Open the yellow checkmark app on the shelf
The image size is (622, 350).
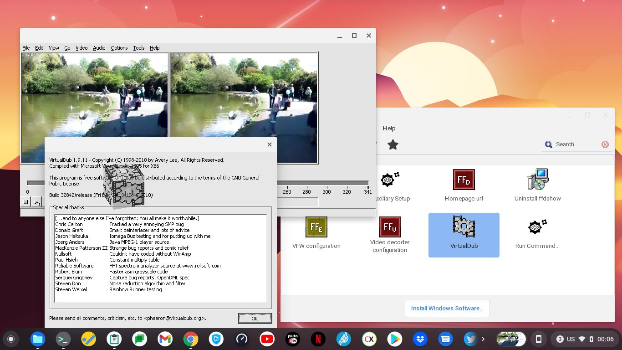pos(88,339)
